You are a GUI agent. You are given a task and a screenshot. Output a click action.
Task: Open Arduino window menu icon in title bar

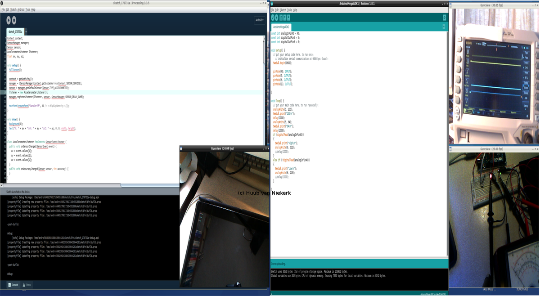(x=272, y=4)
